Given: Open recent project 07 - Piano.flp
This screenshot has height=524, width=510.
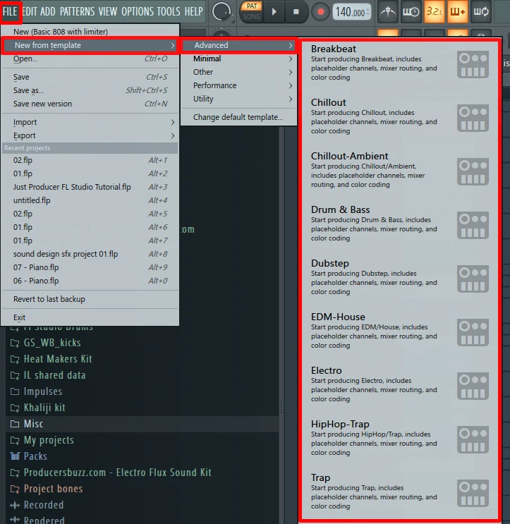Looking at the screenshot, I should (x=90, y=267).
